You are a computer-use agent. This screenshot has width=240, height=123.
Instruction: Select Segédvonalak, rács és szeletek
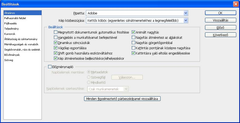pyautogui.click(x=23, y=49)
